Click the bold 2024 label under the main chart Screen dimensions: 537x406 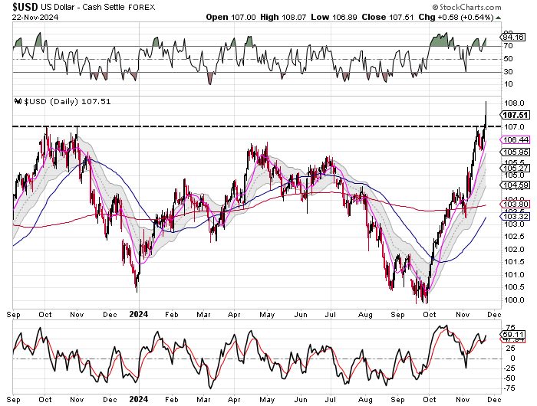click(x=139, y=313)
